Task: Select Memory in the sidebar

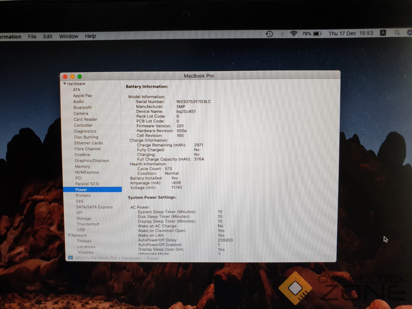Action: point(82,166)
